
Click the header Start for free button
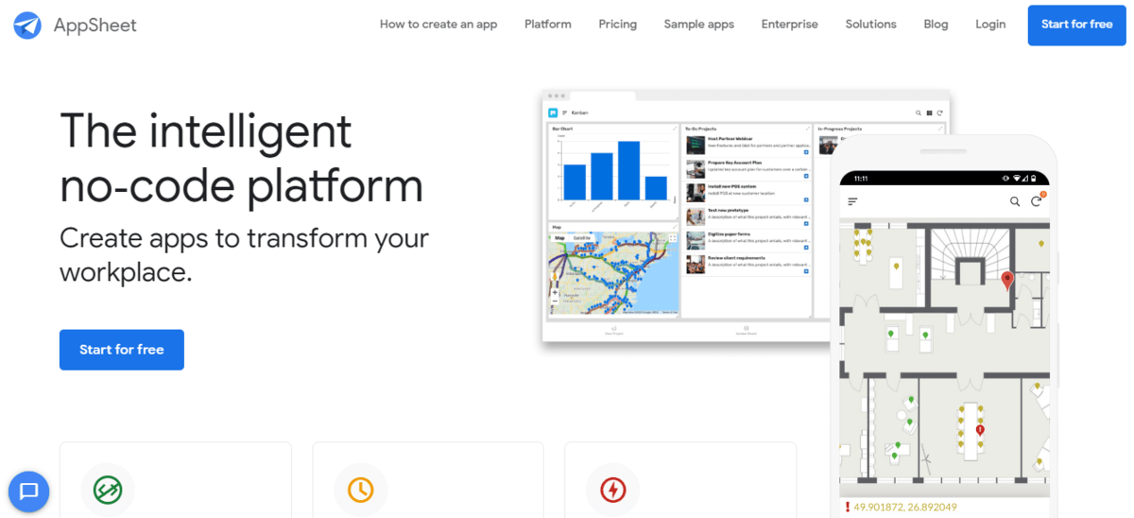pos(1077,25)
